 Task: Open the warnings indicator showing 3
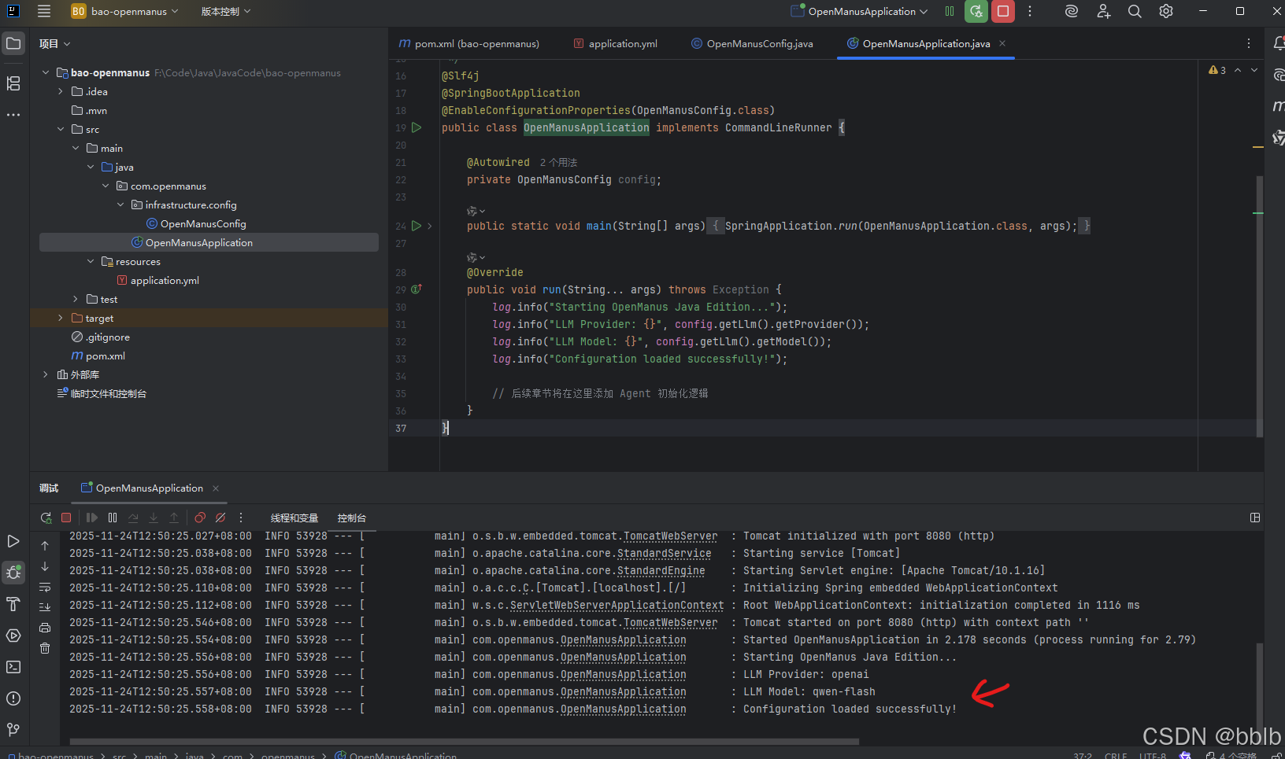pyautogui.click(x=1217, y=70)
